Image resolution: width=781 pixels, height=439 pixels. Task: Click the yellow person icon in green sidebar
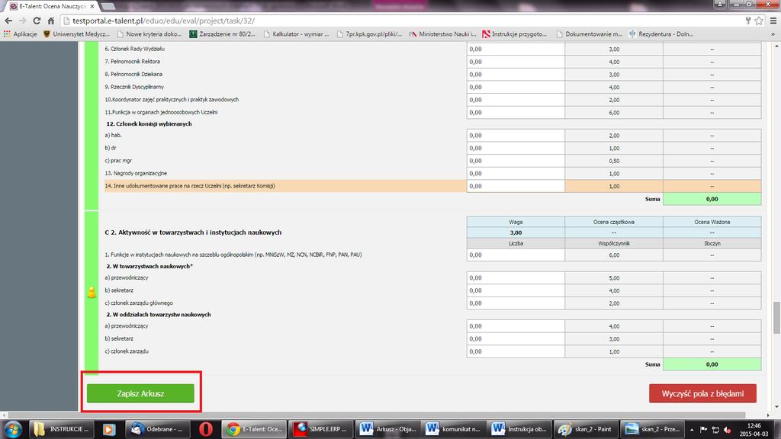[92, 292]
